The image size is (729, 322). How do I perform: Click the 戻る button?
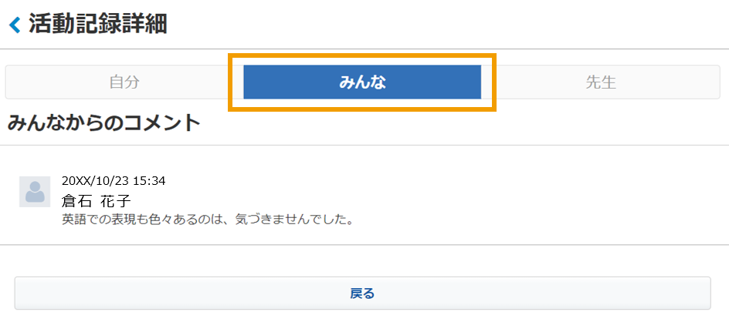(363, 293)
